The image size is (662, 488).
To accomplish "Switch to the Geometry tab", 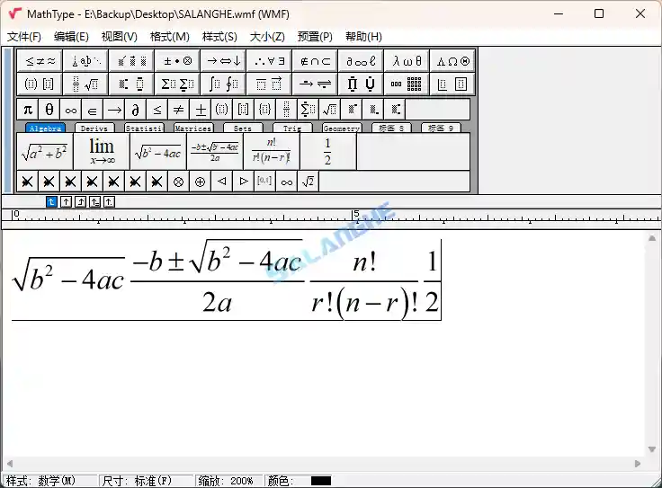I will [342, 129].
